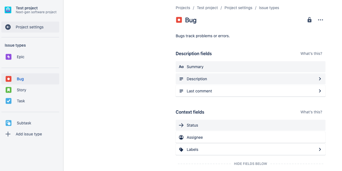
Task: Click the Add issue type button
Action: pyautogui.click(x=29, y=134)
